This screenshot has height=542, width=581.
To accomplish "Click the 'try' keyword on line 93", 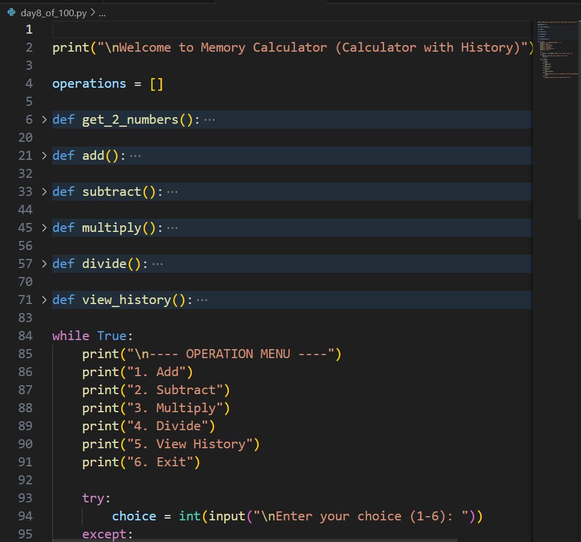I will point(93,498).
